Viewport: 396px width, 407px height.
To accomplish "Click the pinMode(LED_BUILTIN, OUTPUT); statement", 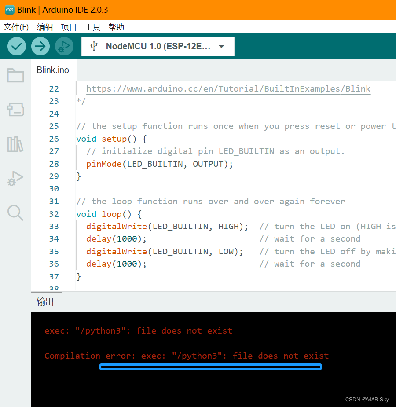I will coord(160,164).
